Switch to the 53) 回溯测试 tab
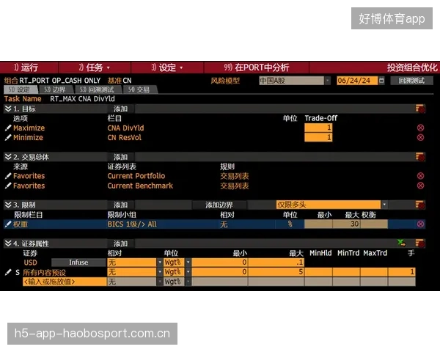 coord(98,89)
